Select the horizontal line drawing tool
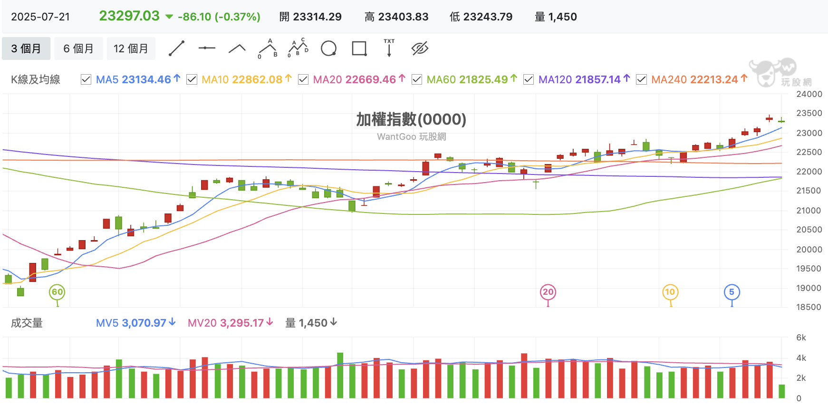The width and height of the screenshot is (828, 406). [x=207, y=48]
